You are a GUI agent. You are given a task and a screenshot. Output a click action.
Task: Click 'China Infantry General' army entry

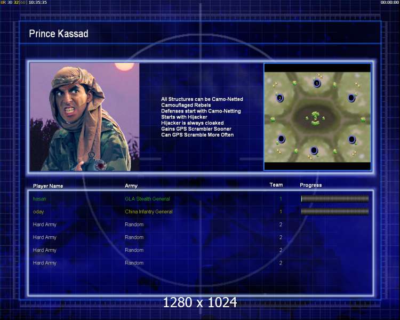[149, 212]
